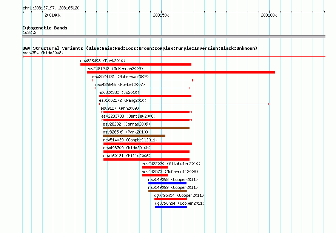Viewport: 336px width, 233px height.
Task: Click the left arrow of the ruler
Action: [23, 12]
